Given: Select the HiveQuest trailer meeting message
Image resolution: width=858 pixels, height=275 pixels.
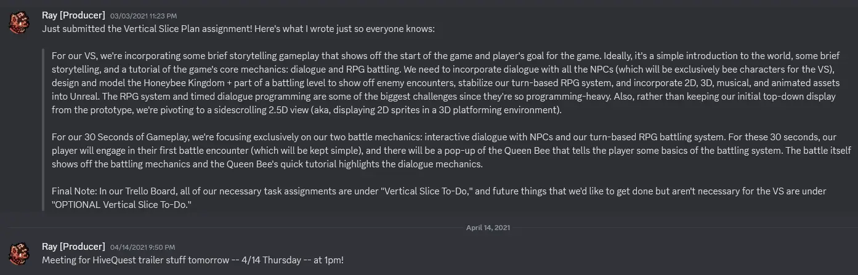Looking at the screenshot, I should point(193,260).
